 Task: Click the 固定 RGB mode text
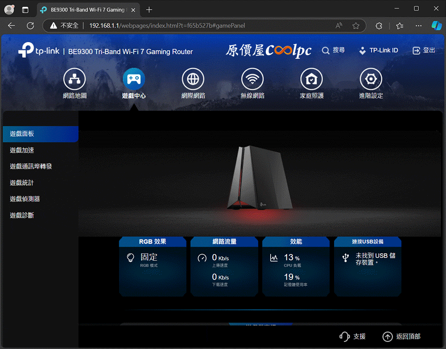tap(149, 257)
